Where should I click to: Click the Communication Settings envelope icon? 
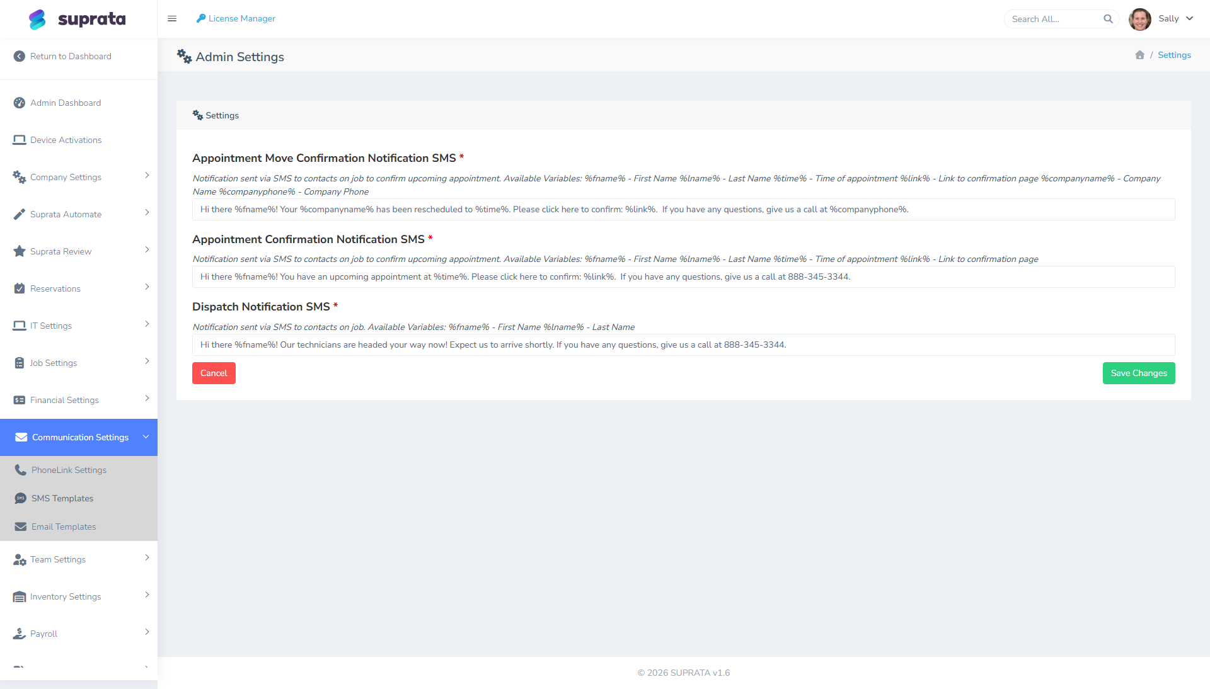tap(21, 437)
